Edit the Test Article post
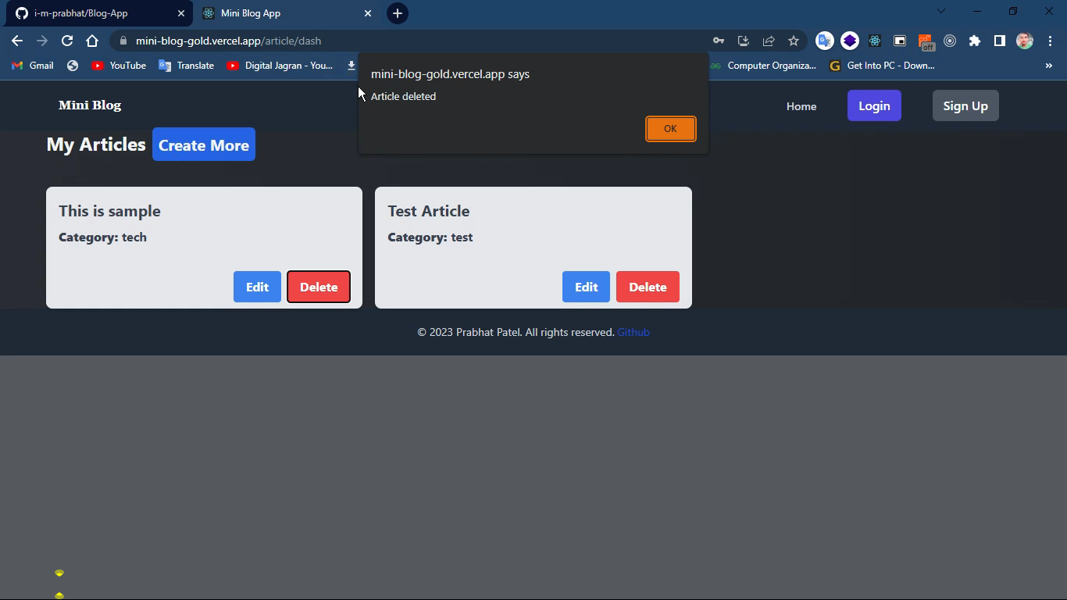Screen dimensions: 1067x600 (x=585, y=287)
